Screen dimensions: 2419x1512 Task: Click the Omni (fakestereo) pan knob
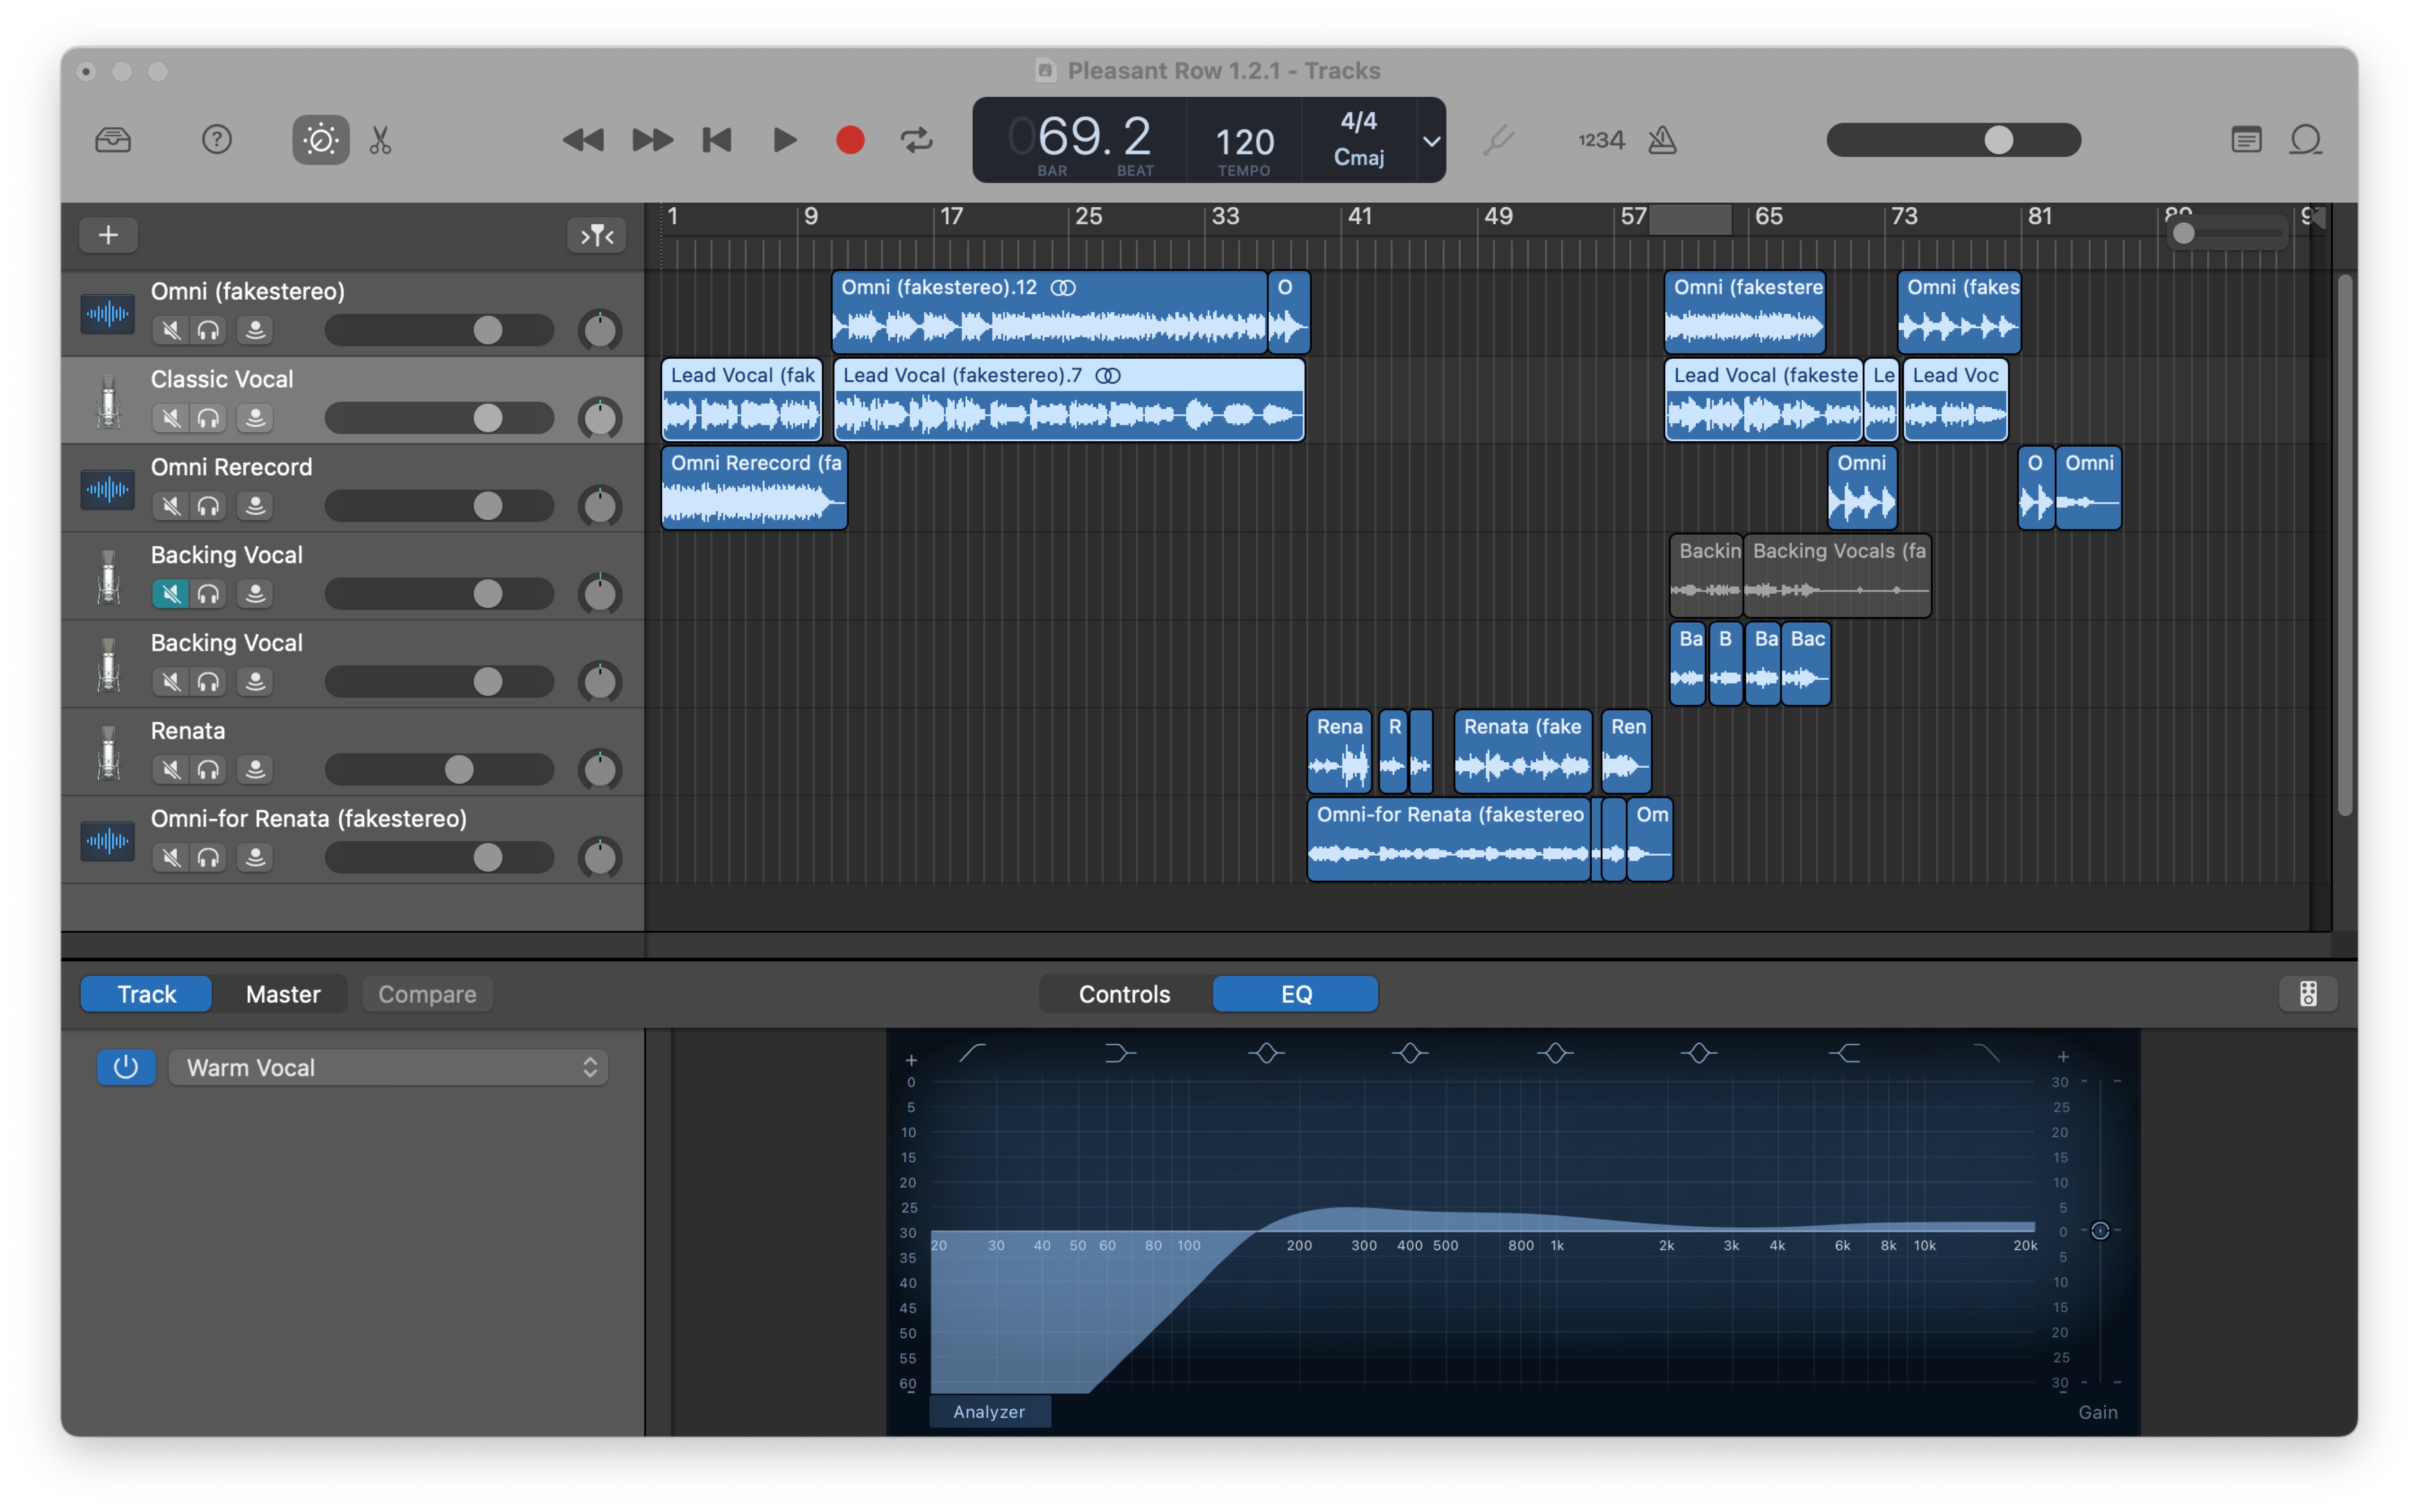(x=600, y=330)
